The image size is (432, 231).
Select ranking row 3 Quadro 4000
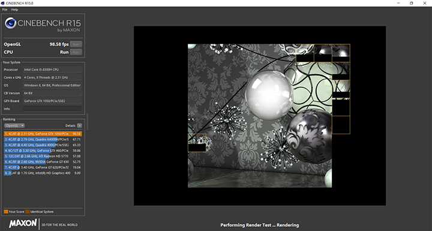(43, 145)
